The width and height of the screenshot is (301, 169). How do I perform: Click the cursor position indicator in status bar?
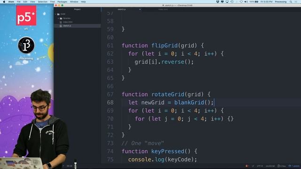click(x=69, y=166)
